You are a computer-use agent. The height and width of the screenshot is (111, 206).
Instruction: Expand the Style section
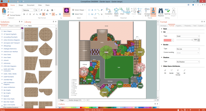point(162,29)
